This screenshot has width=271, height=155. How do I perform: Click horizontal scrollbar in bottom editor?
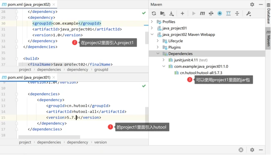[x=49, y=137]
